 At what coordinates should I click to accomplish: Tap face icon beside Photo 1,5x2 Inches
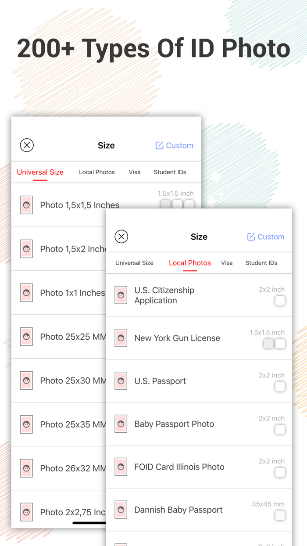coord(26,249)
